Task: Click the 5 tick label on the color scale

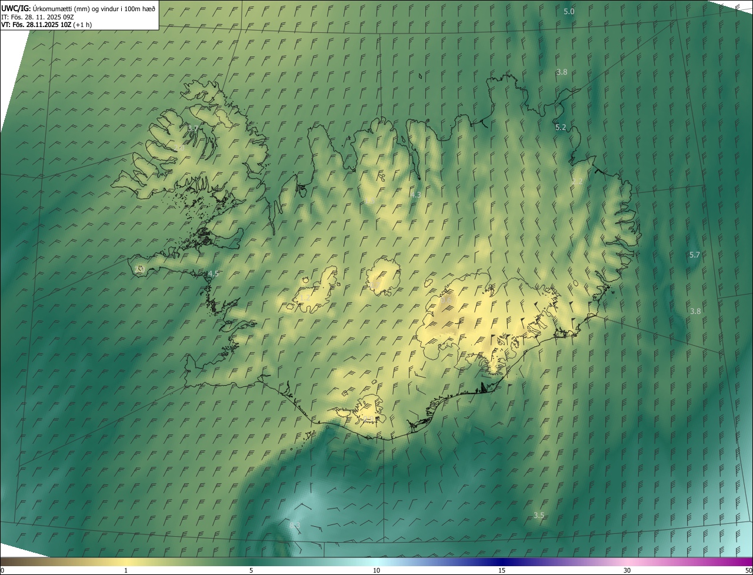Action: tap(251, 570)
